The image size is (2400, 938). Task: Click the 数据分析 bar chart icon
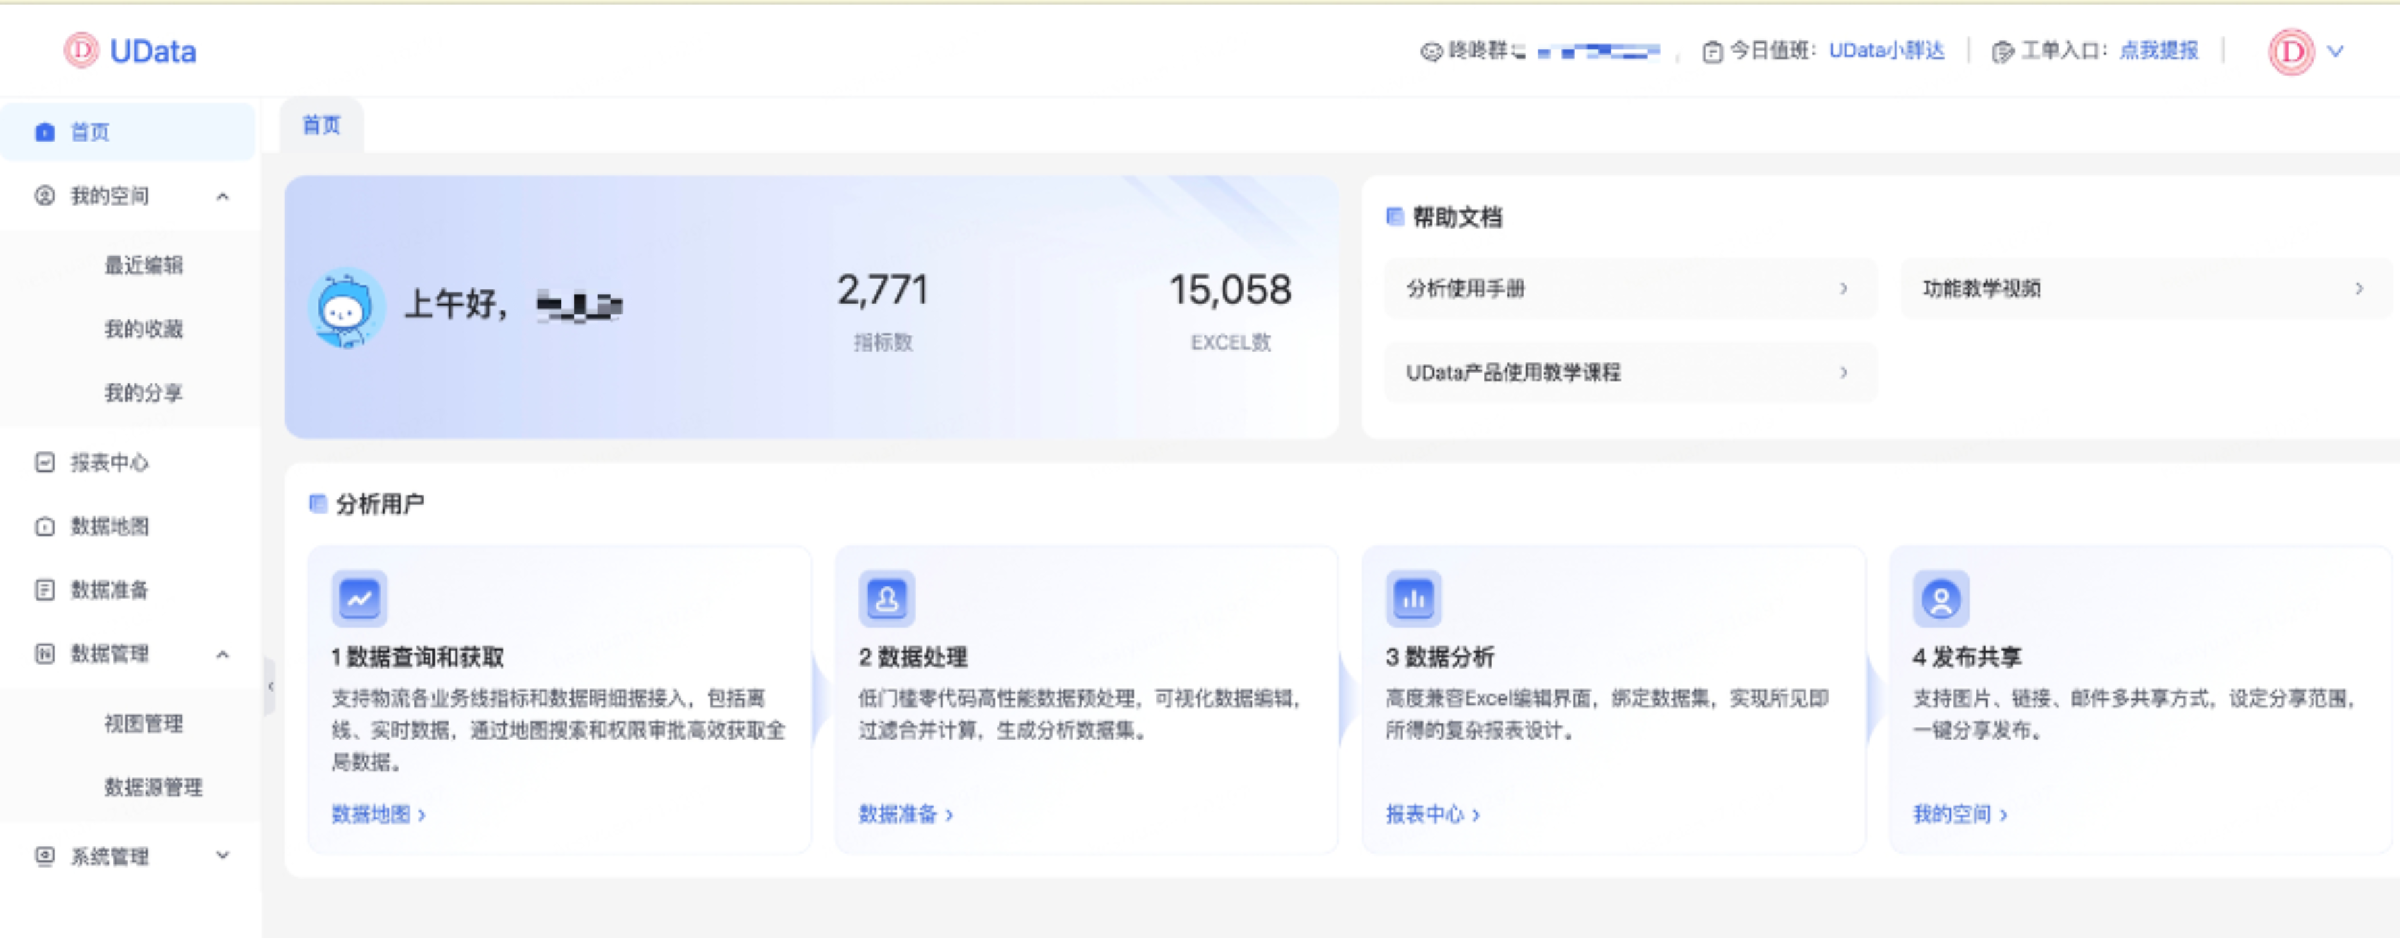(1414, 598)
